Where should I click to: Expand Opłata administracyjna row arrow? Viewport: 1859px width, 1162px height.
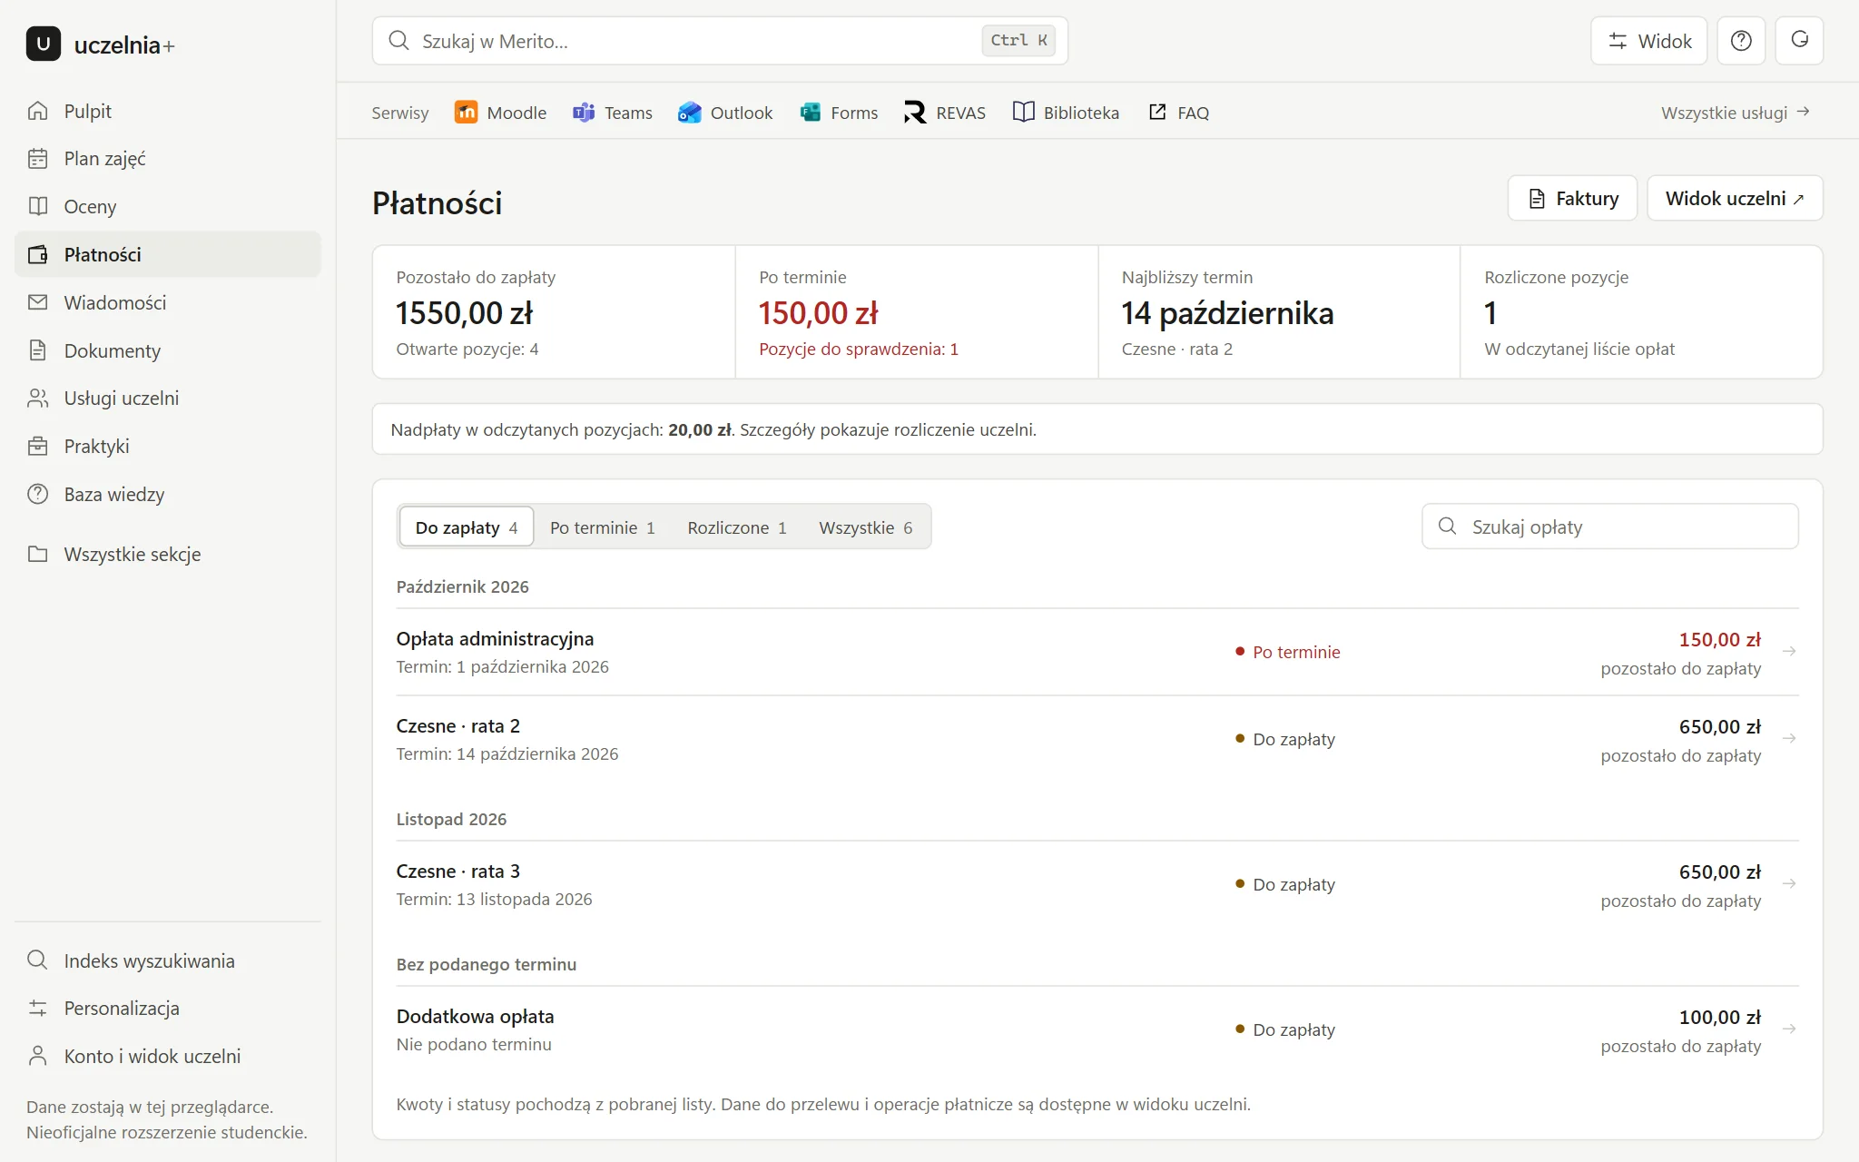1789,652
